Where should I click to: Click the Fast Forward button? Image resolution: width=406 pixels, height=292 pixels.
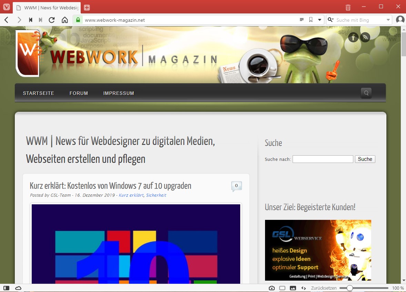[40, 20]
